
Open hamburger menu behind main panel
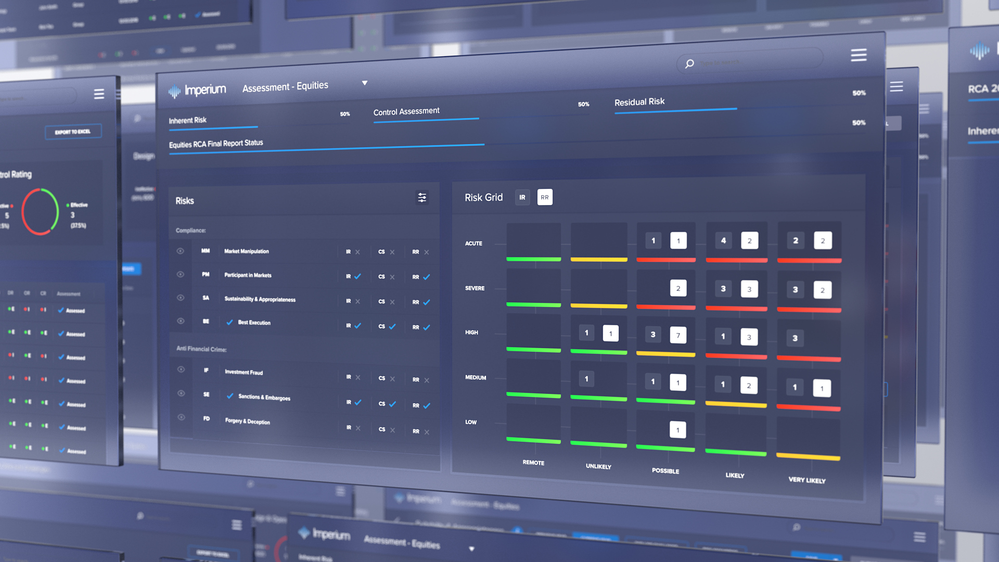(896, 87)
